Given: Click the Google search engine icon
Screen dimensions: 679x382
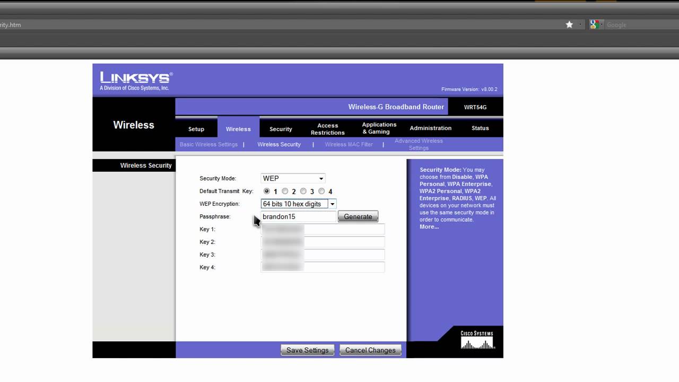Looking at the screenshot, I should point(594,24).
